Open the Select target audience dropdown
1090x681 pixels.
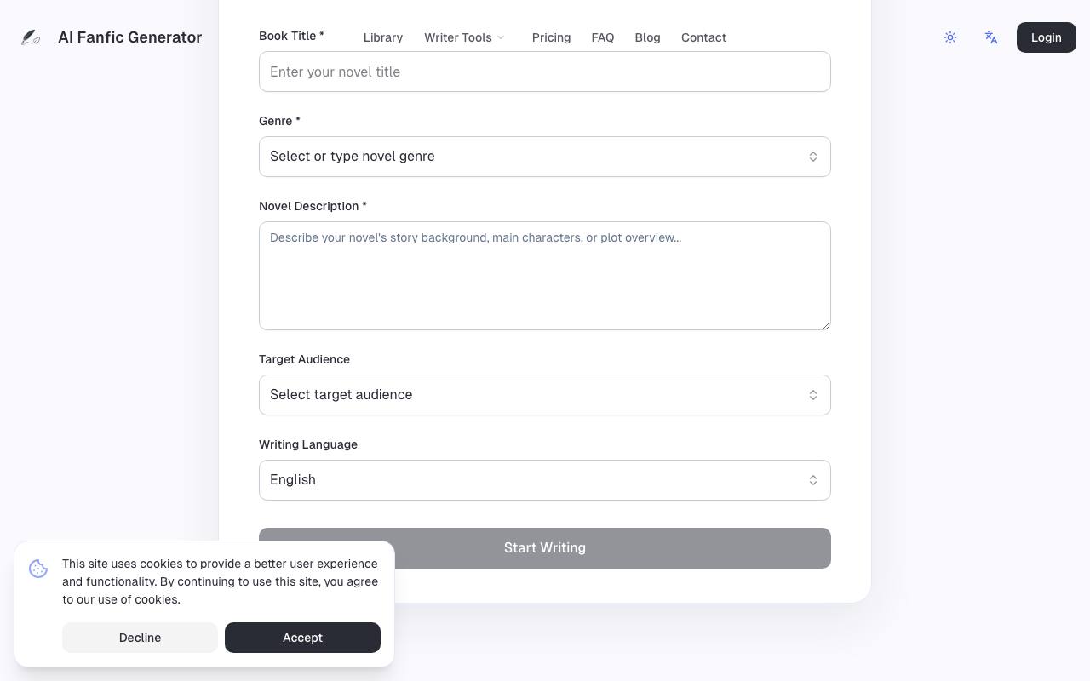click(545, 395)
